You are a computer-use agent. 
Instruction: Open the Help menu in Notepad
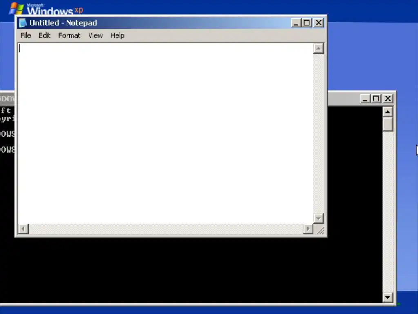[x=117, y=36]
